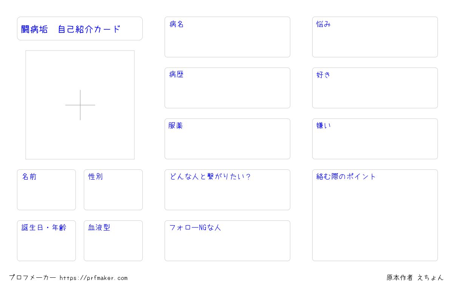Select the 病名 input box
453x283 pixels.
click(227, 37)
